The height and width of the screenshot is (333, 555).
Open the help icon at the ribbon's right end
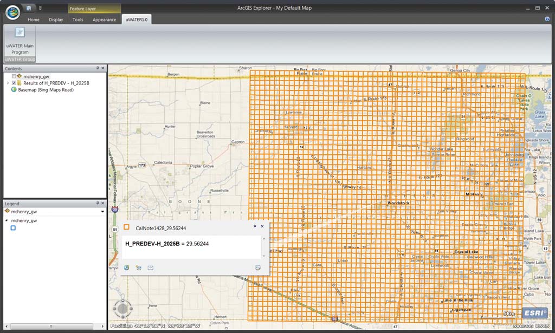547,19
